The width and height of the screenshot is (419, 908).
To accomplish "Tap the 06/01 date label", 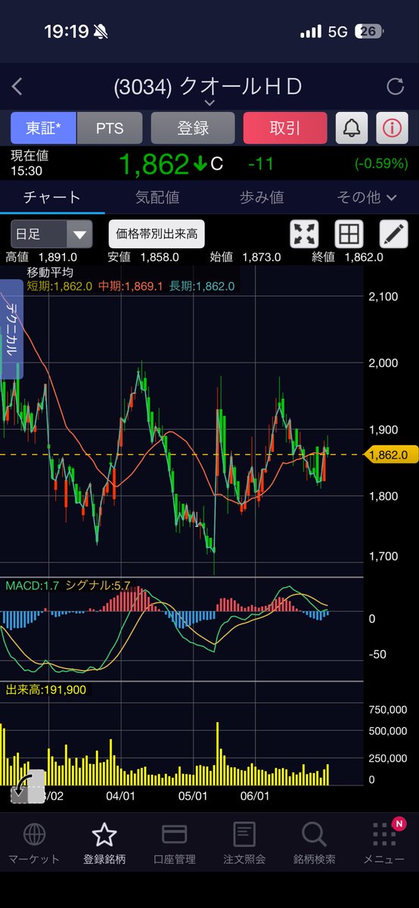I will pos(256,797).
